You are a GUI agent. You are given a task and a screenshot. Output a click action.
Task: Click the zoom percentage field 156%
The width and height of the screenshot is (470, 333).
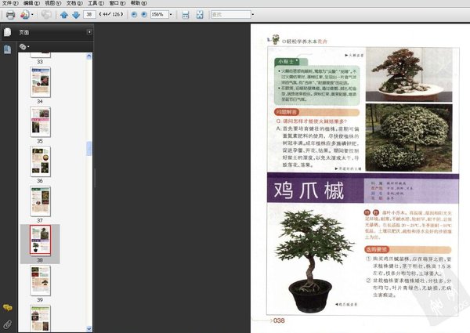click(160, 14)
